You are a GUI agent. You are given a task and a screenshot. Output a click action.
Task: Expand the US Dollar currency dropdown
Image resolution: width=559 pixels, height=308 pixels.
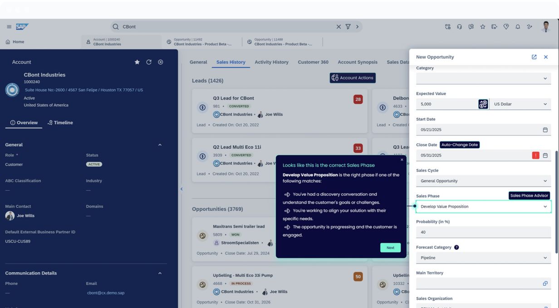[x=520, y=104]
